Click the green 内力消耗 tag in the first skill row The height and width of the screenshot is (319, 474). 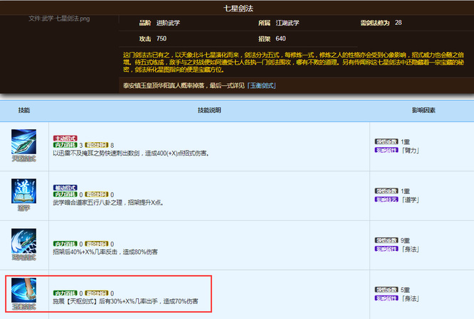[x=65, y=145]
